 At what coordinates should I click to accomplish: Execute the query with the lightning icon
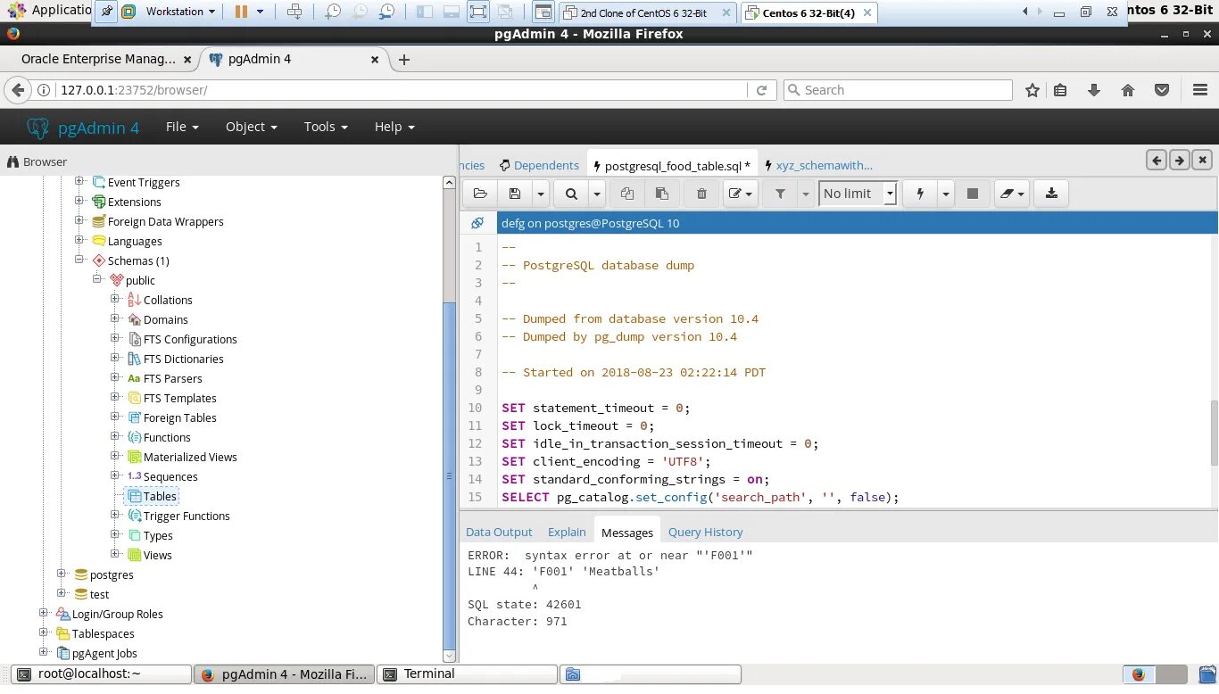tap(920, 194)
